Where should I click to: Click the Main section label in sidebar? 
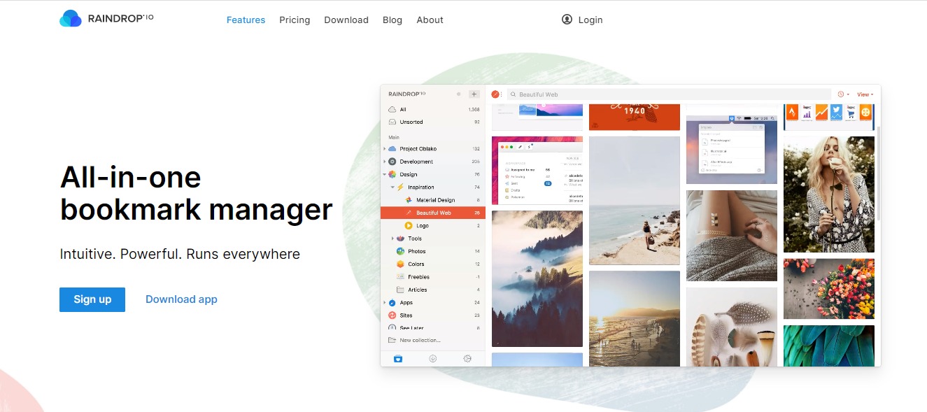coord(394,137)
